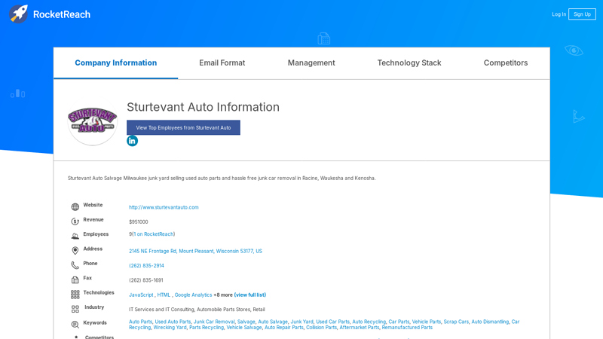This screenshot has height=339, width=603.
Task: Open the LinkedIn profile icon
Action: tap(133, 141)
